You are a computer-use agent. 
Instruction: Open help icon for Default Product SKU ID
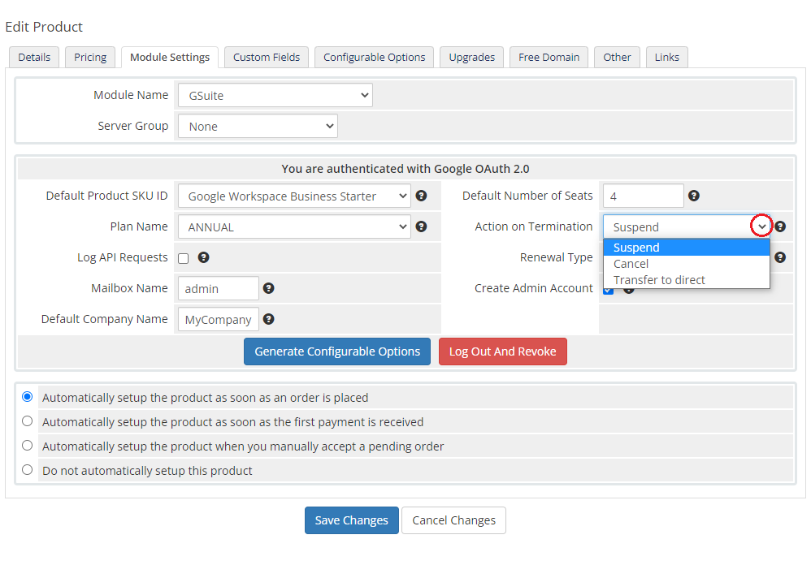[x=422, y=196]
